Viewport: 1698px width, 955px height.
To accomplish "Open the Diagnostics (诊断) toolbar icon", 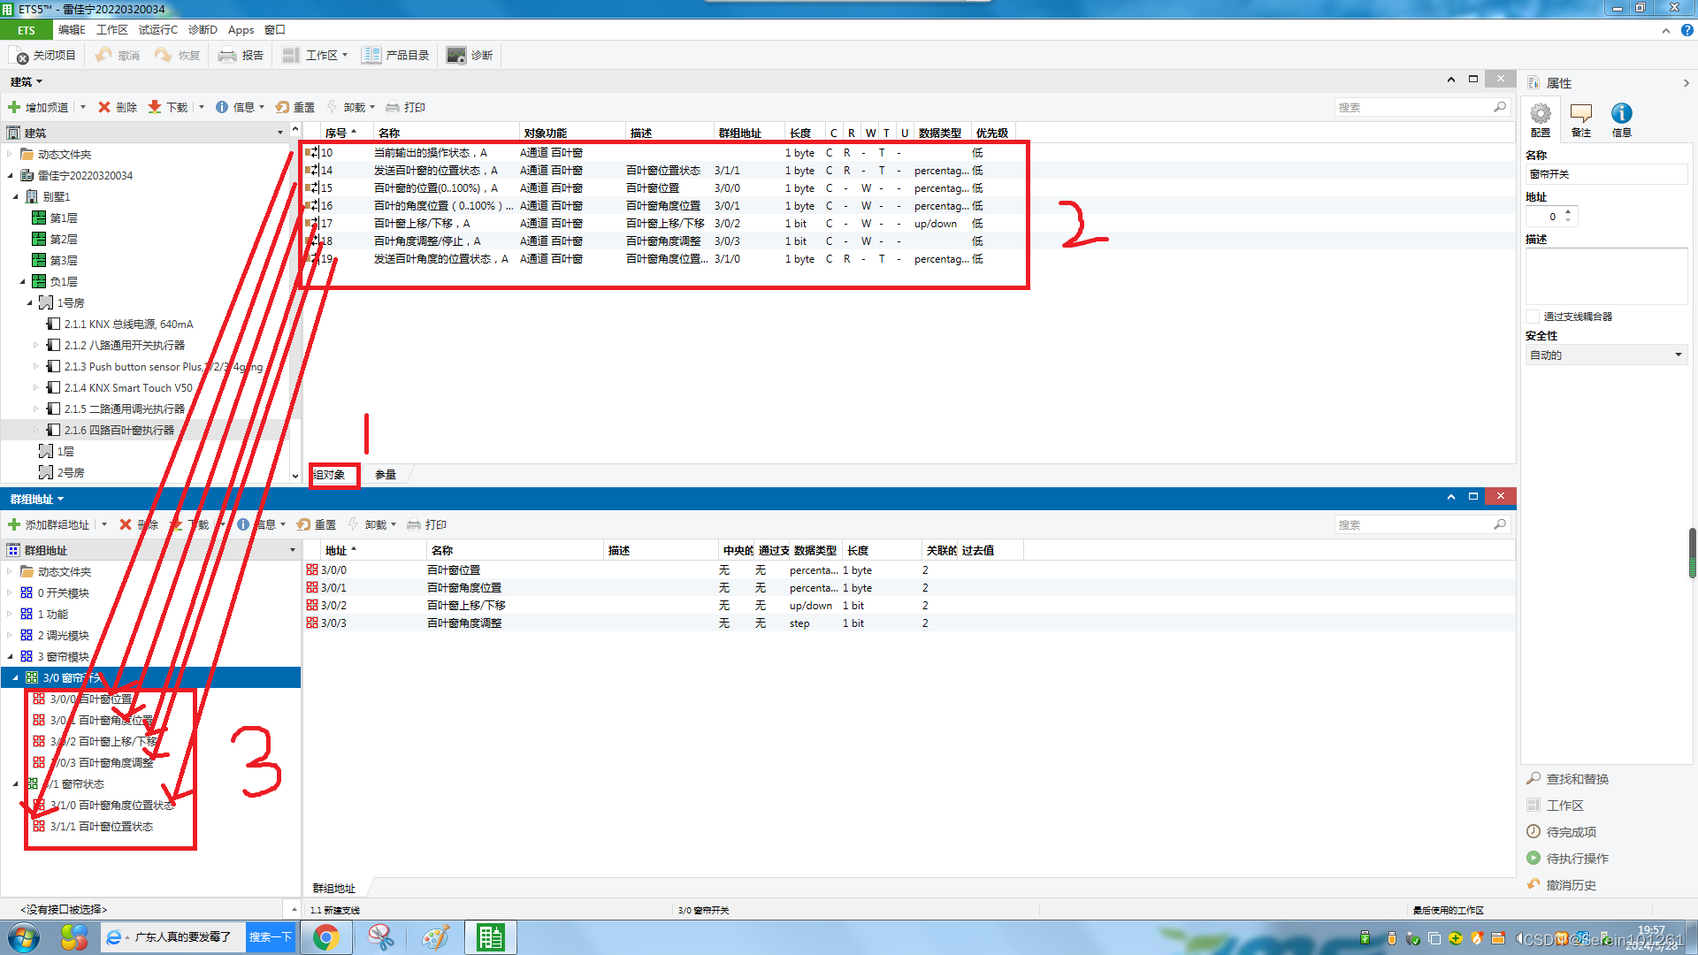I will 456,56.
